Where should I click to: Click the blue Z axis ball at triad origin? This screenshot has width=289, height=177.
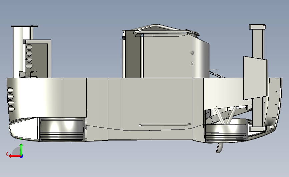click(x=22, y=156)
